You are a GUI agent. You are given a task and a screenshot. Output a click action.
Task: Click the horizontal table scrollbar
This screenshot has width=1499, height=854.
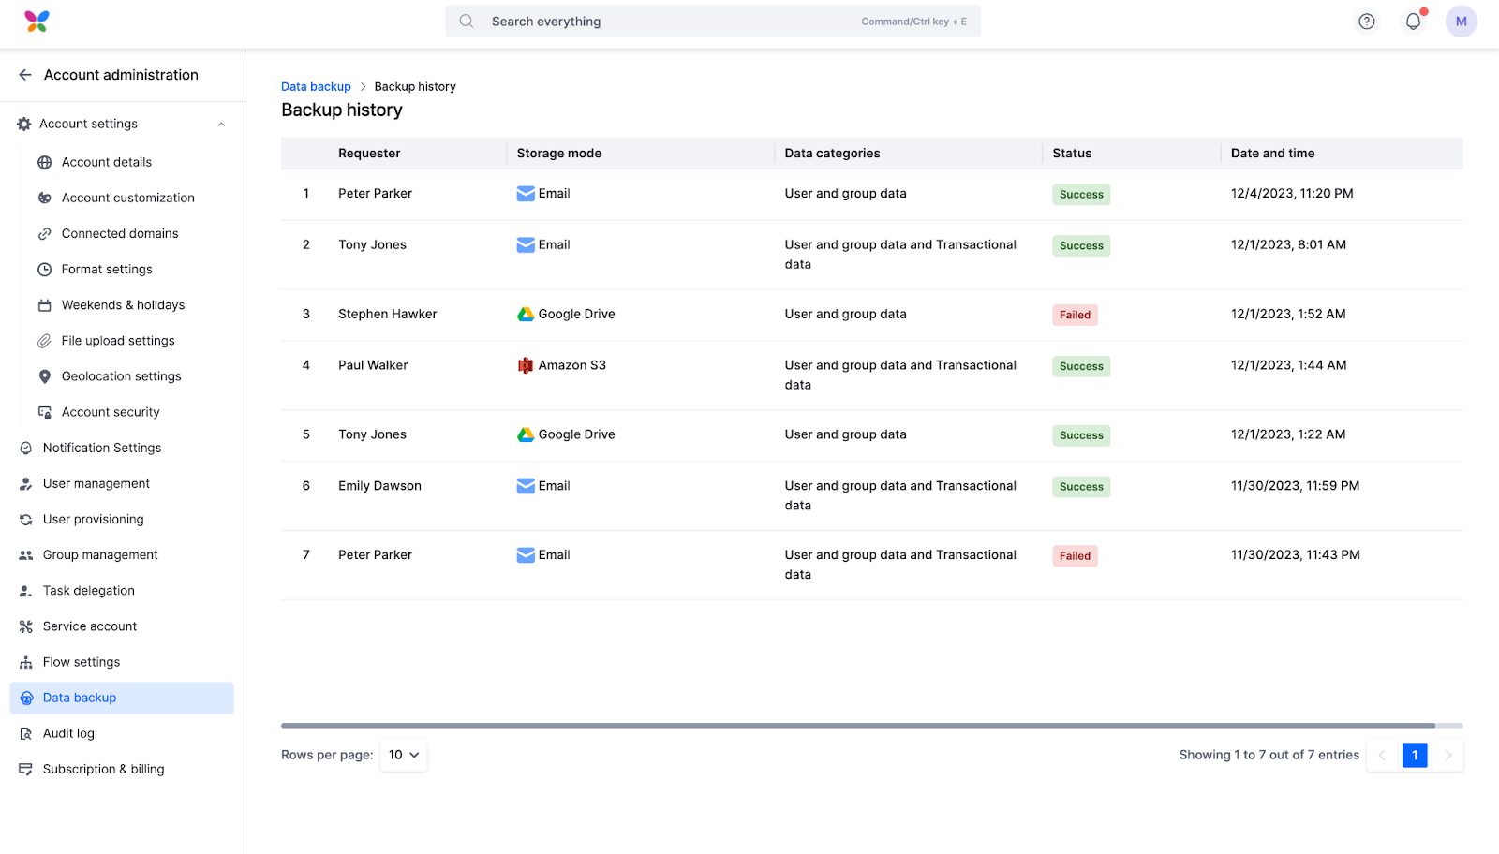858,725
